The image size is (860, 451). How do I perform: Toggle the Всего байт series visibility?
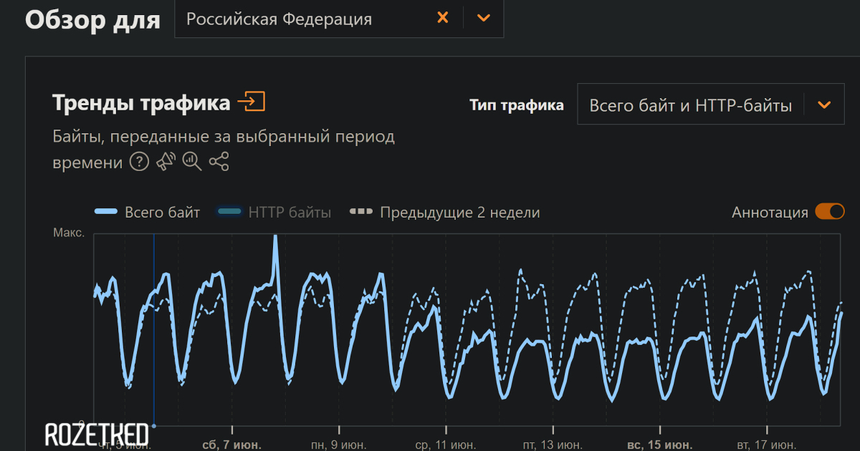coord(148,212)
